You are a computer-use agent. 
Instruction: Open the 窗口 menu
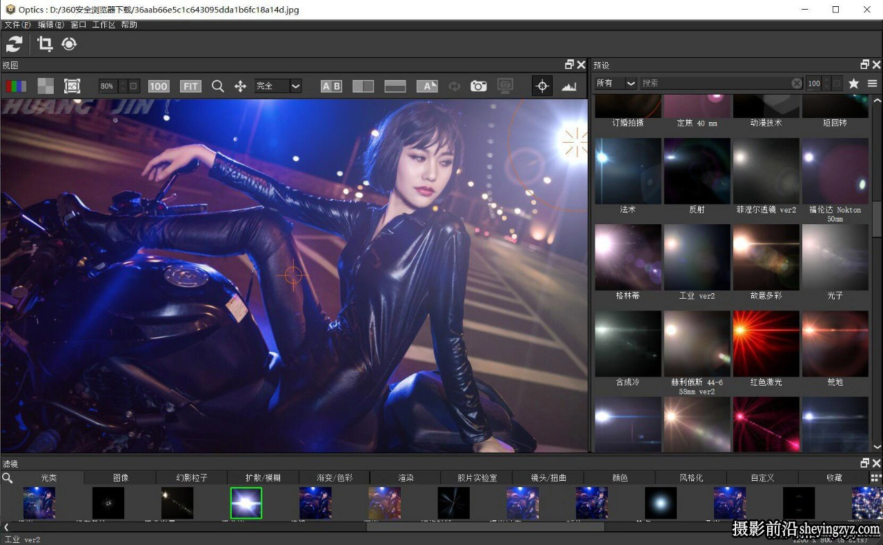(79, 25)
